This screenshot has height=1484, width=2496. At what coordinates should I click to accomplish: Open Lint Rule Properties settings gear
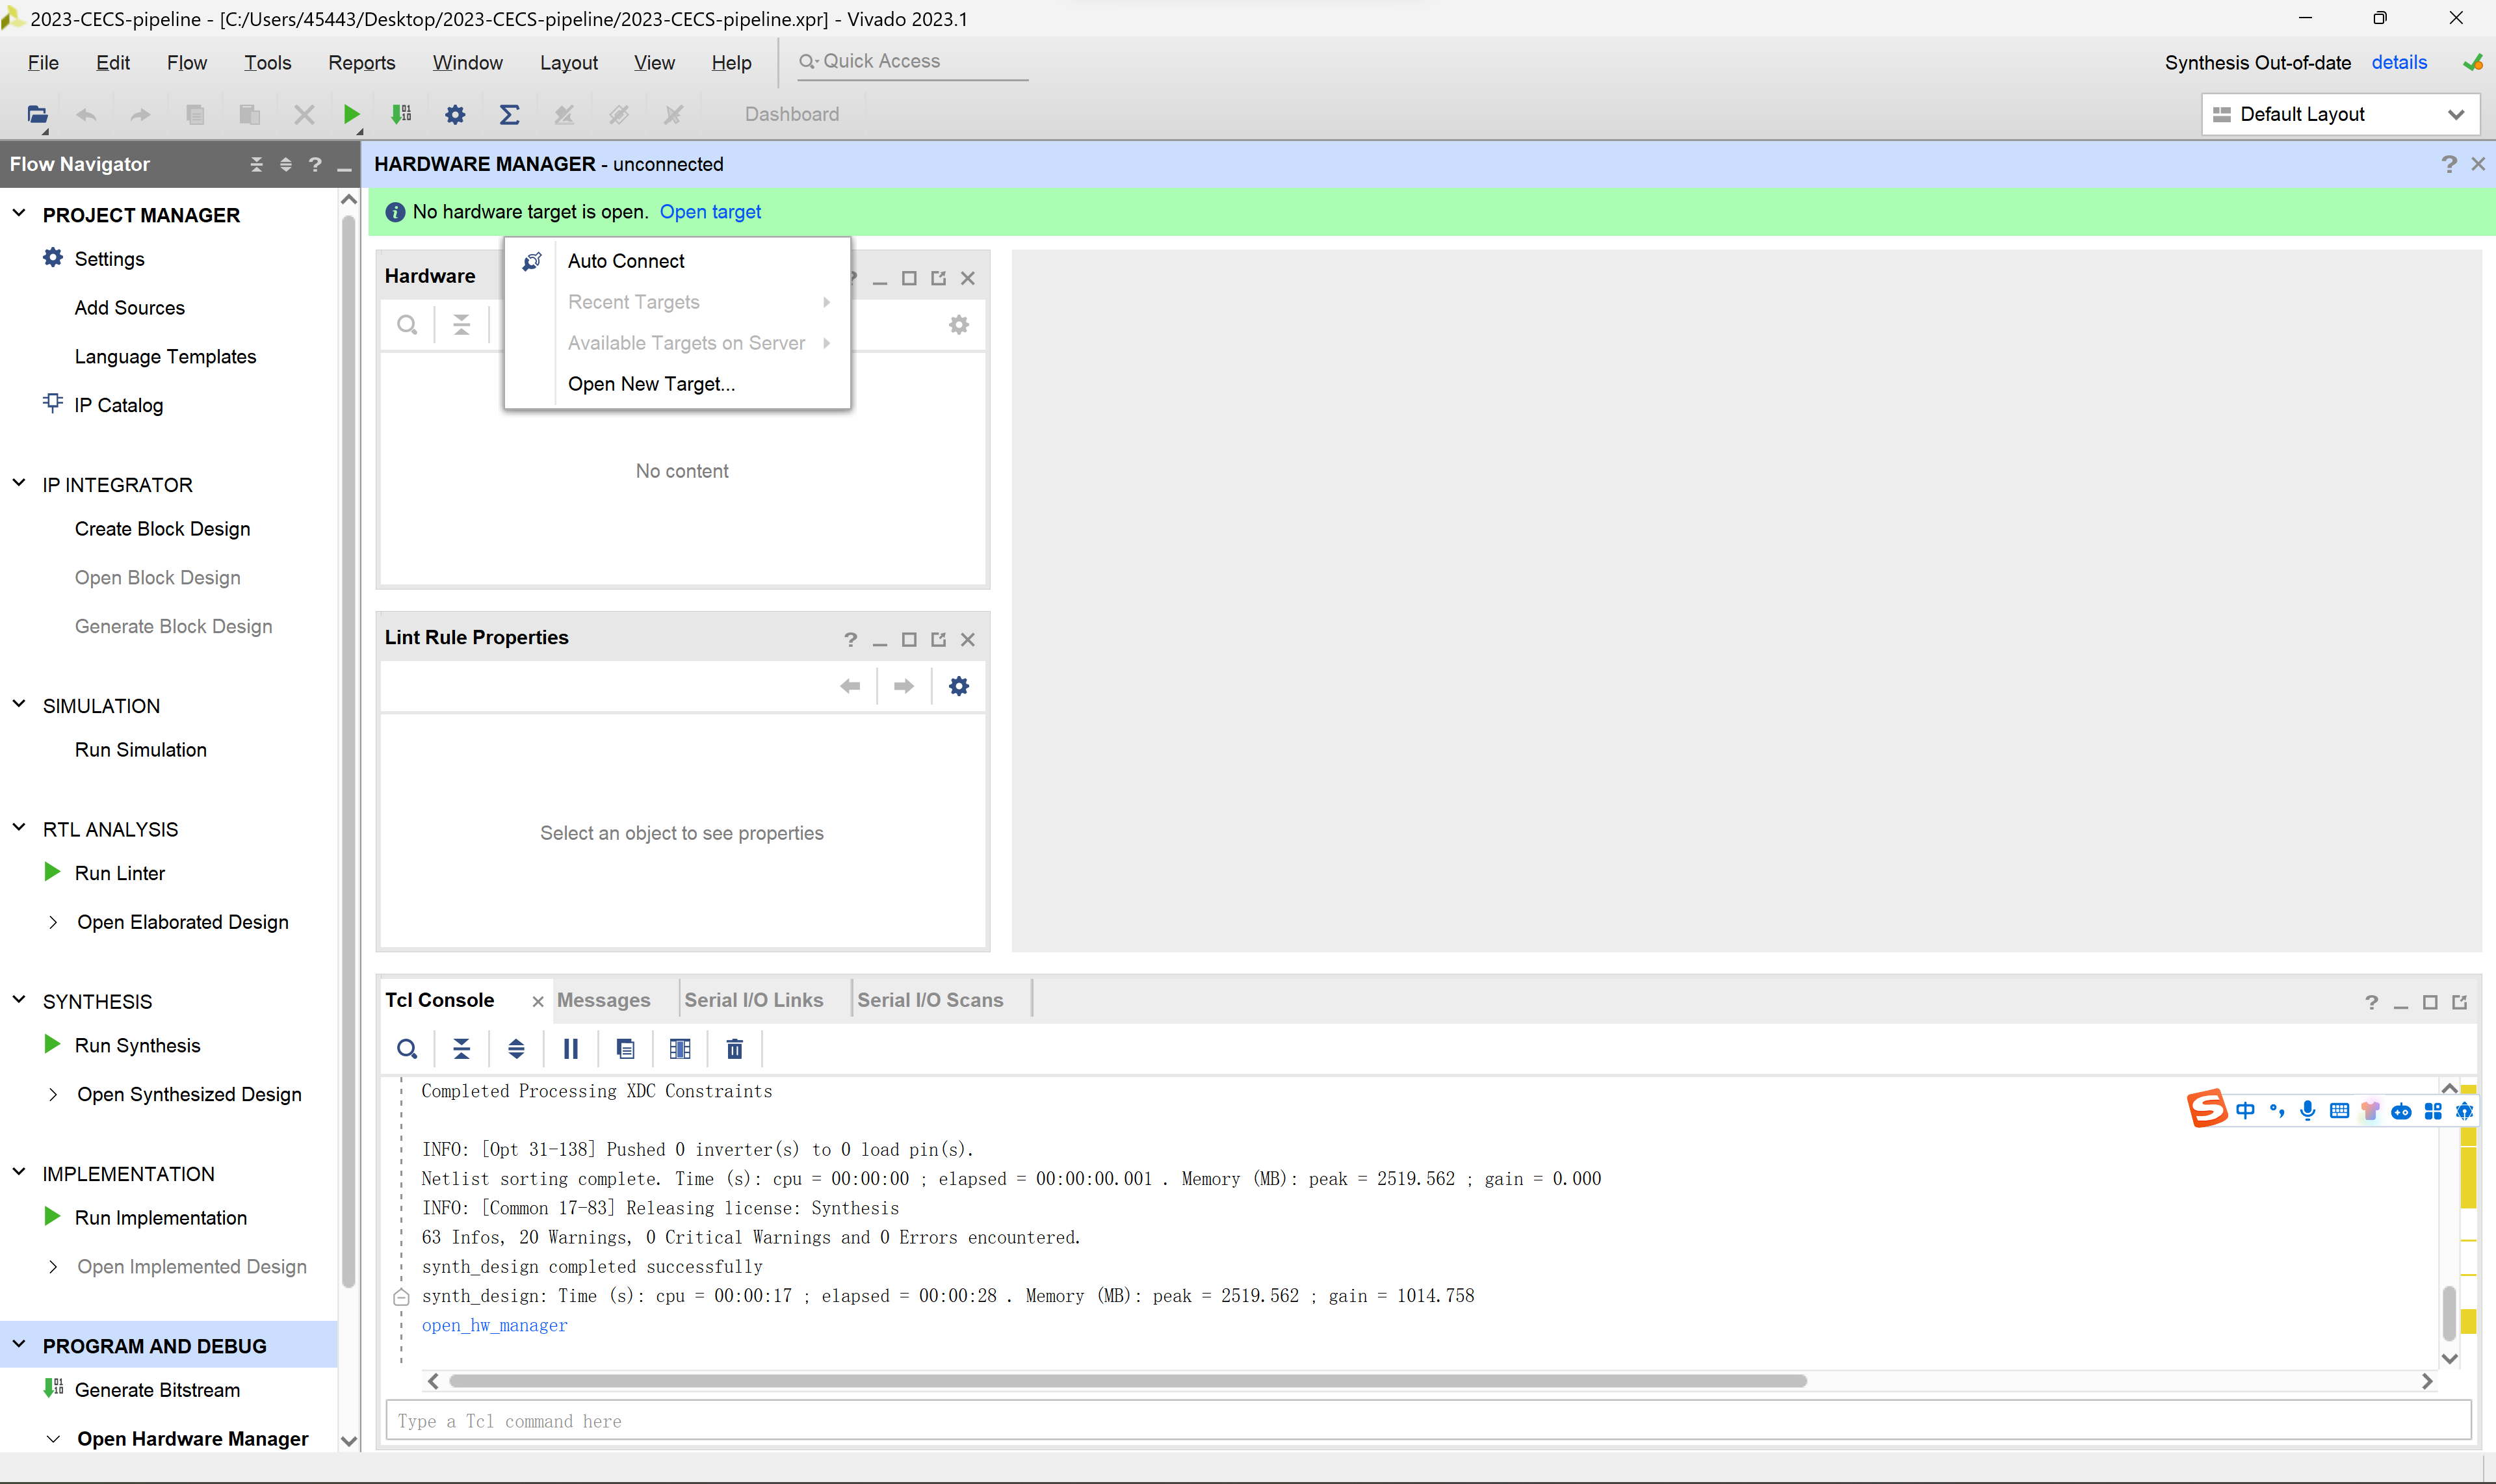pyautogui.click(x=958, y=686)
